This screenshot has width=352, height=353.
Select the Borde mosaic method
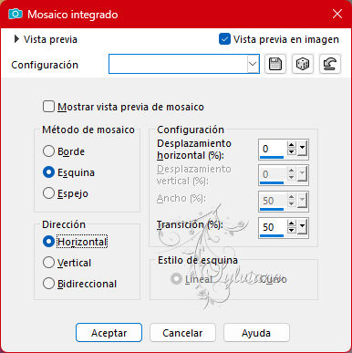click(x=48, y=151)
